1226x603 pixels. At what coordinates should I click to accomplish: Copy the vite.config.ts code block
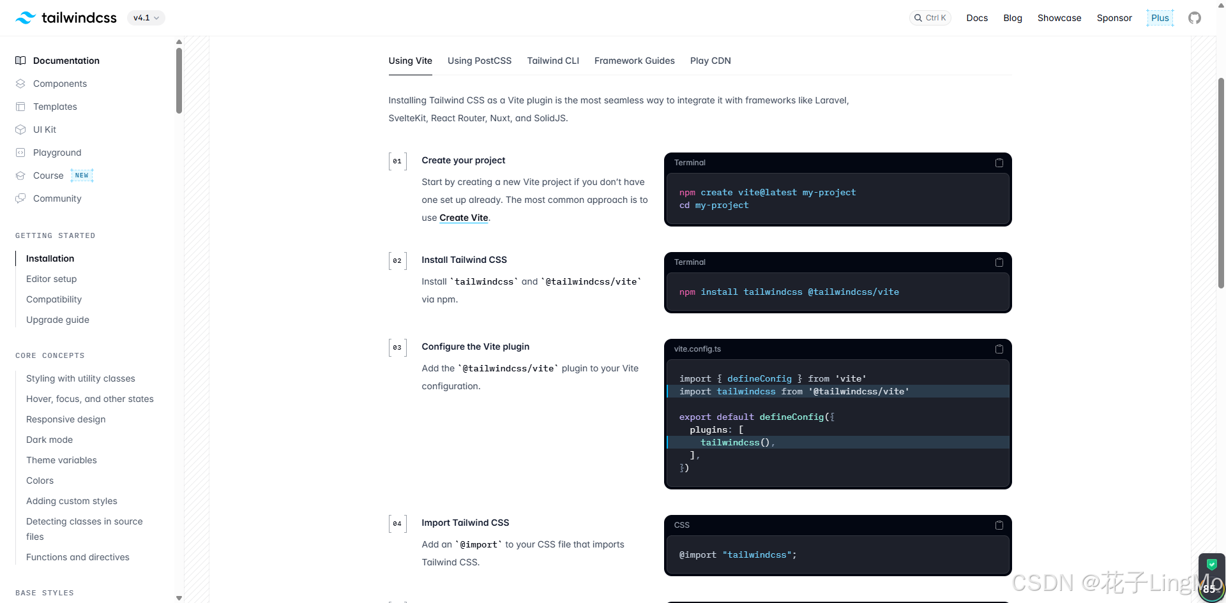pos(999,349)
